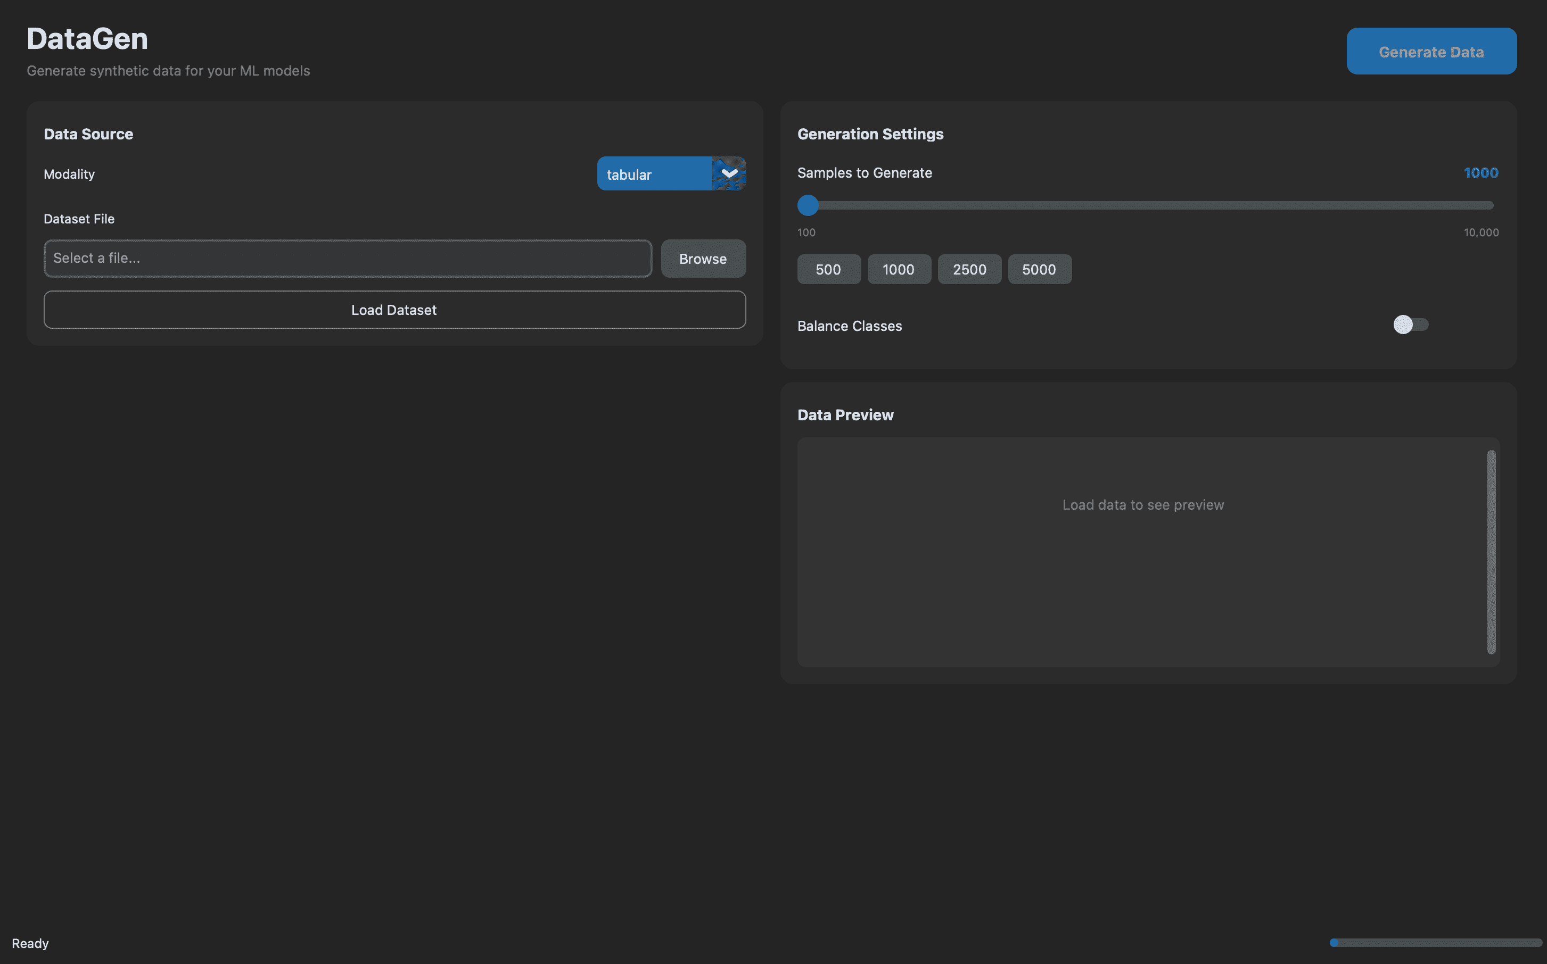Enable the Balance Classes toggle
The image size is (1547, 964).
click(x=1410, y=325)
